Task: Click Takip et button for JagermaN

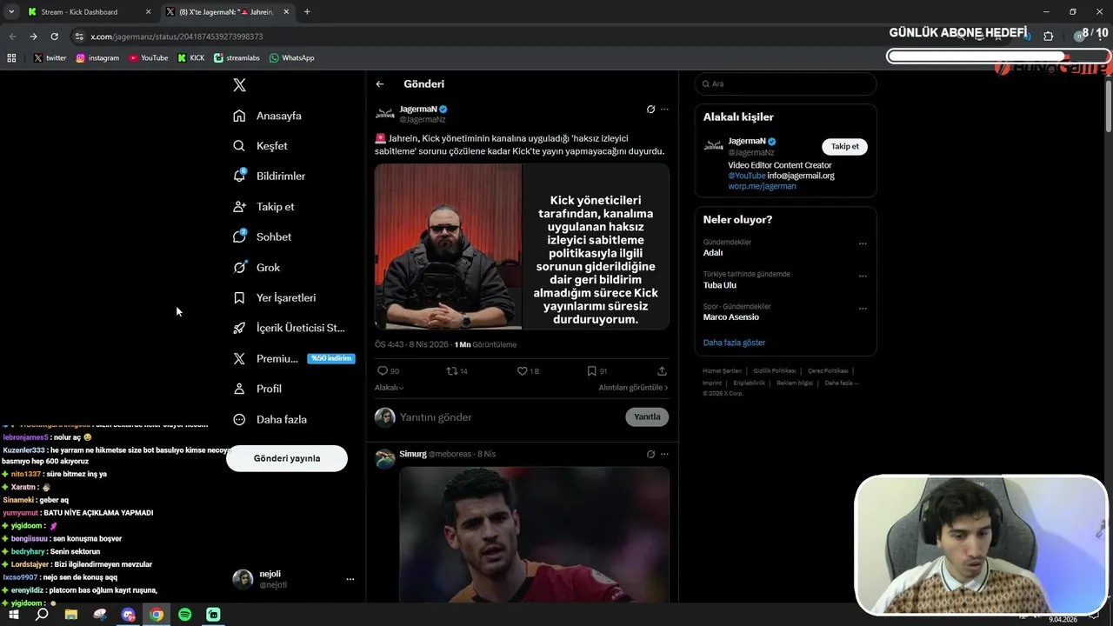Action: [844, 146]
